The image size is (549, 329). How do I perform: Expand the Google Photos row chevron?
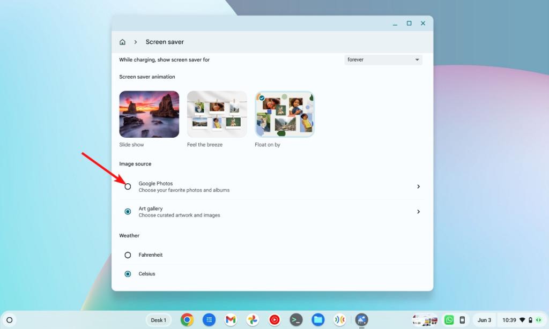coord(419,186)
